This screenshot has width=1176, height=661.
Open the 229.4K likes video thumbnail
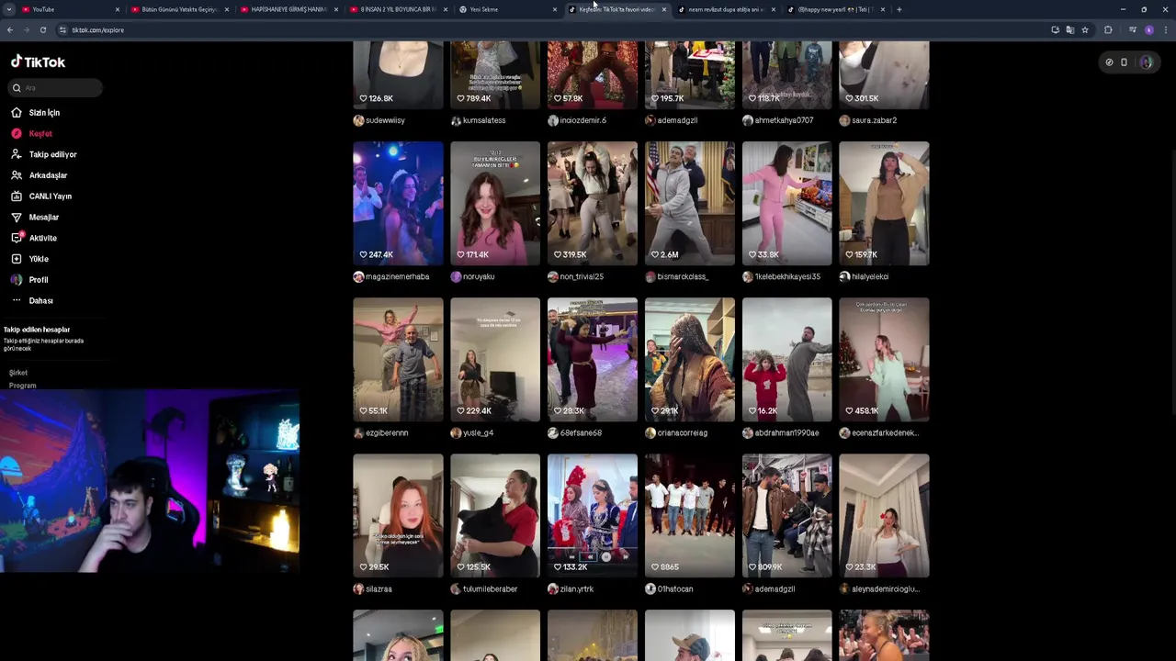495,360
